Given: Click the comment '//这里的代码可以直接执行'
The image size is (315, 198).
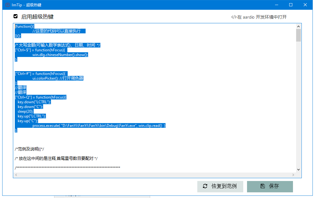Looking at the screenshot, I should pyautogui.click(x=56, y=31).
